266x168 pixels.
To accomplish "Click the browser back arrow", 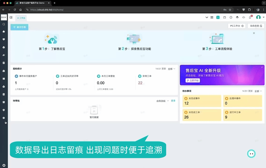I will click(x=3, y=10).
